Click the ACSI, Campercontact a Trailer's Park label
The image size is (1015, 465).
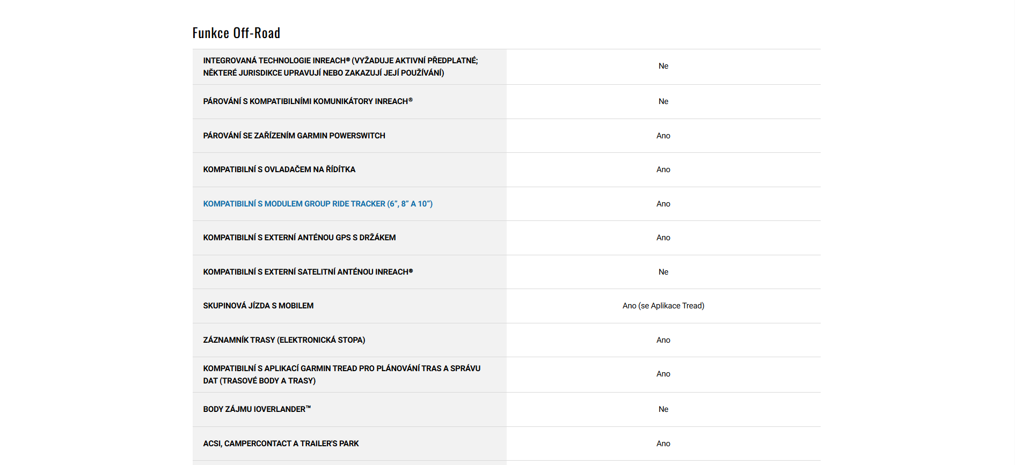pyautogui.click(x=281, y=444)
